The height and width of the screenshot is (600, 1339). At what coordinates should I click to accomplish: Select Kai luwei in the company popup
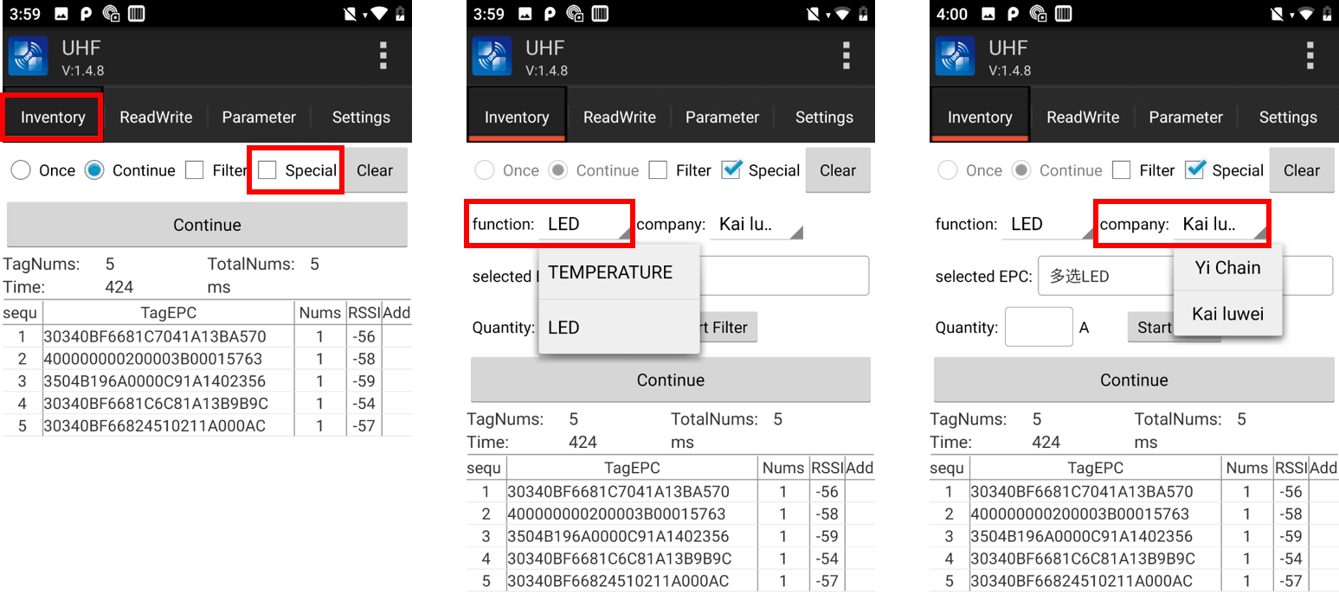(x=1227, y=314)
